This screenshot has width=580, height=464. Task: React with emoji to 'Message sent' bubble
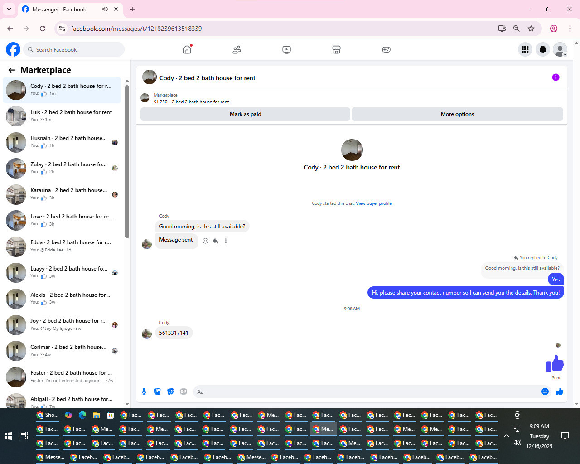[x=205, y=241]
